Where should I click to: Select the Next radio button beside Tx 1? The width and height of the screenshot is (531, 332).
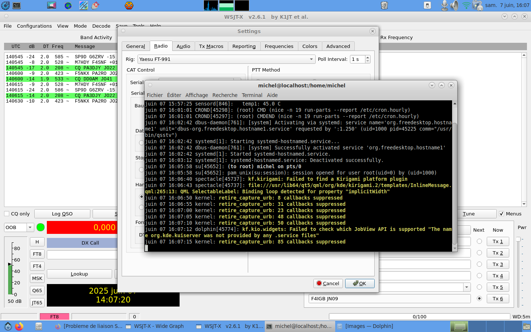click(x=479, y=241)
